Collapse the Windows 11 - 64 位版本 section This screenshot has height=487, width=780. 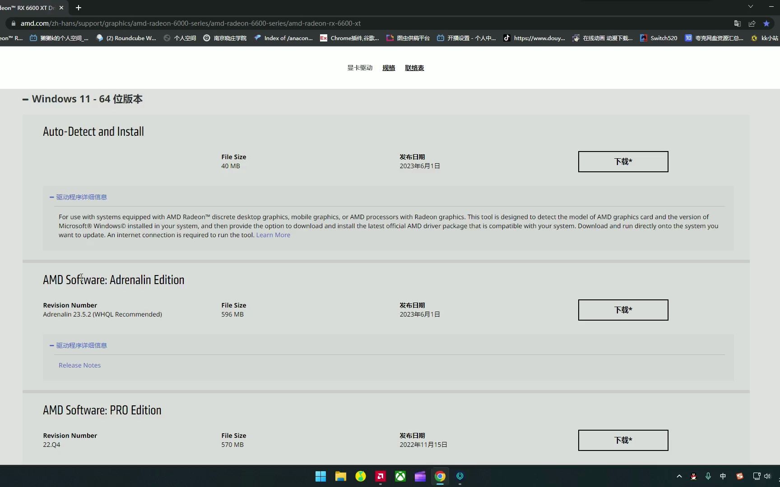click(83, 99)
